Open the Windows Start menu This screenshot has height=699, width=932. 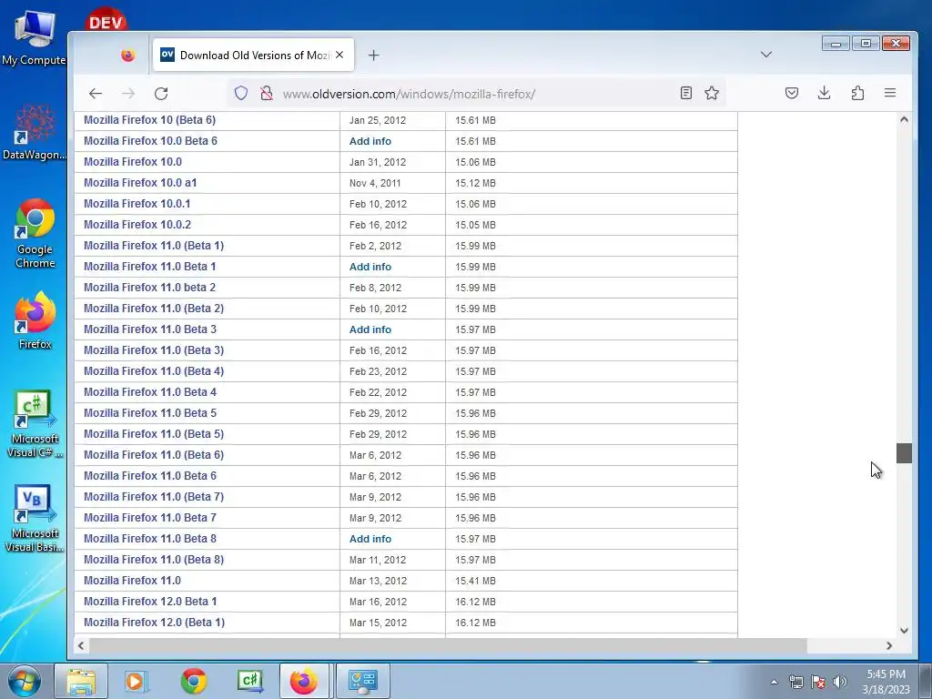pos(25,681)
